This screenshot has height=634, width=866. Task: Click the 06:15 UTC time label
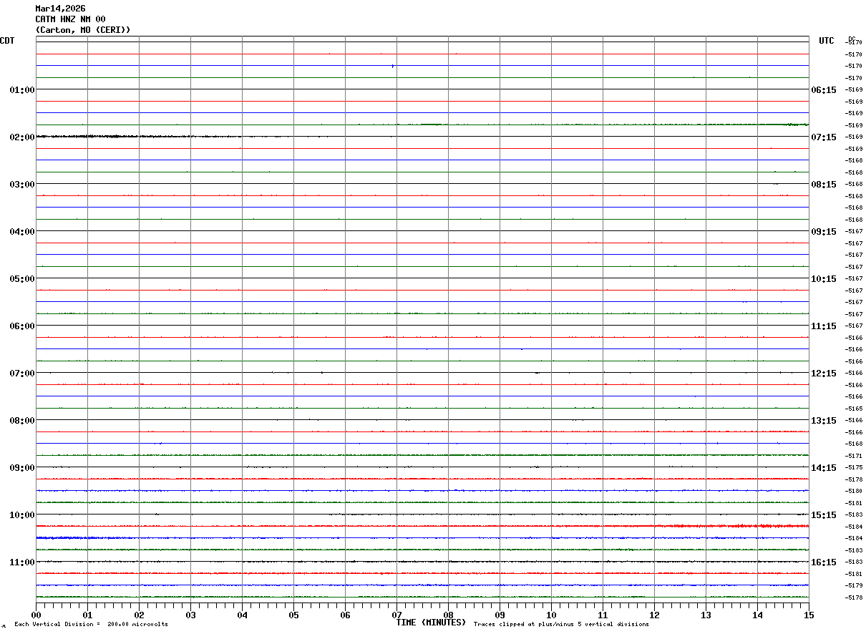(x=824, y=89)
